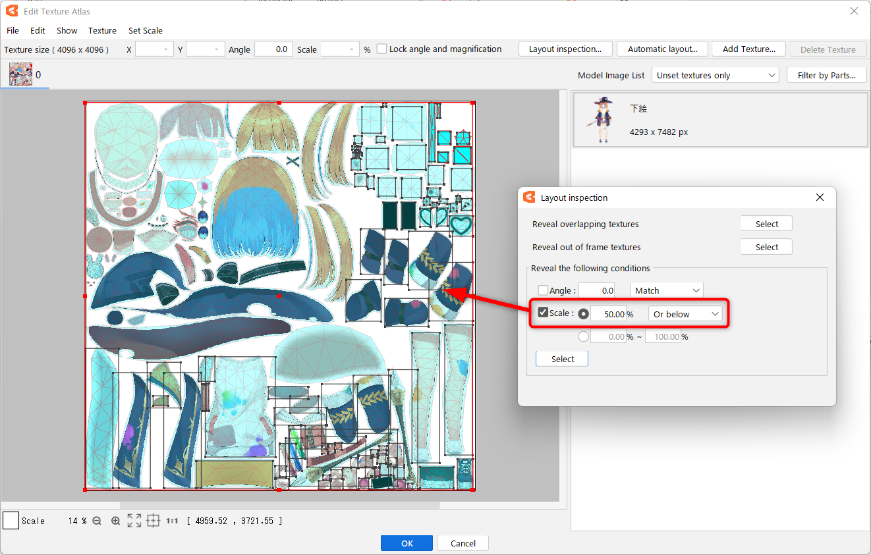Select the 下絵 model image item
Image resolution: width=871 pixels, height=555 pixels.
point(719,120)
